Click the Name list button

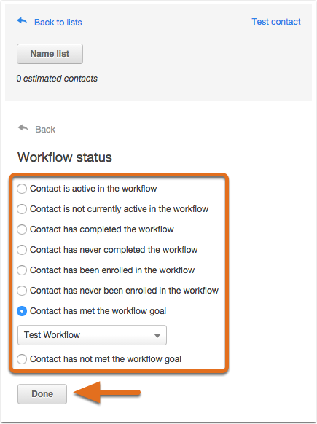click(50, 54)
